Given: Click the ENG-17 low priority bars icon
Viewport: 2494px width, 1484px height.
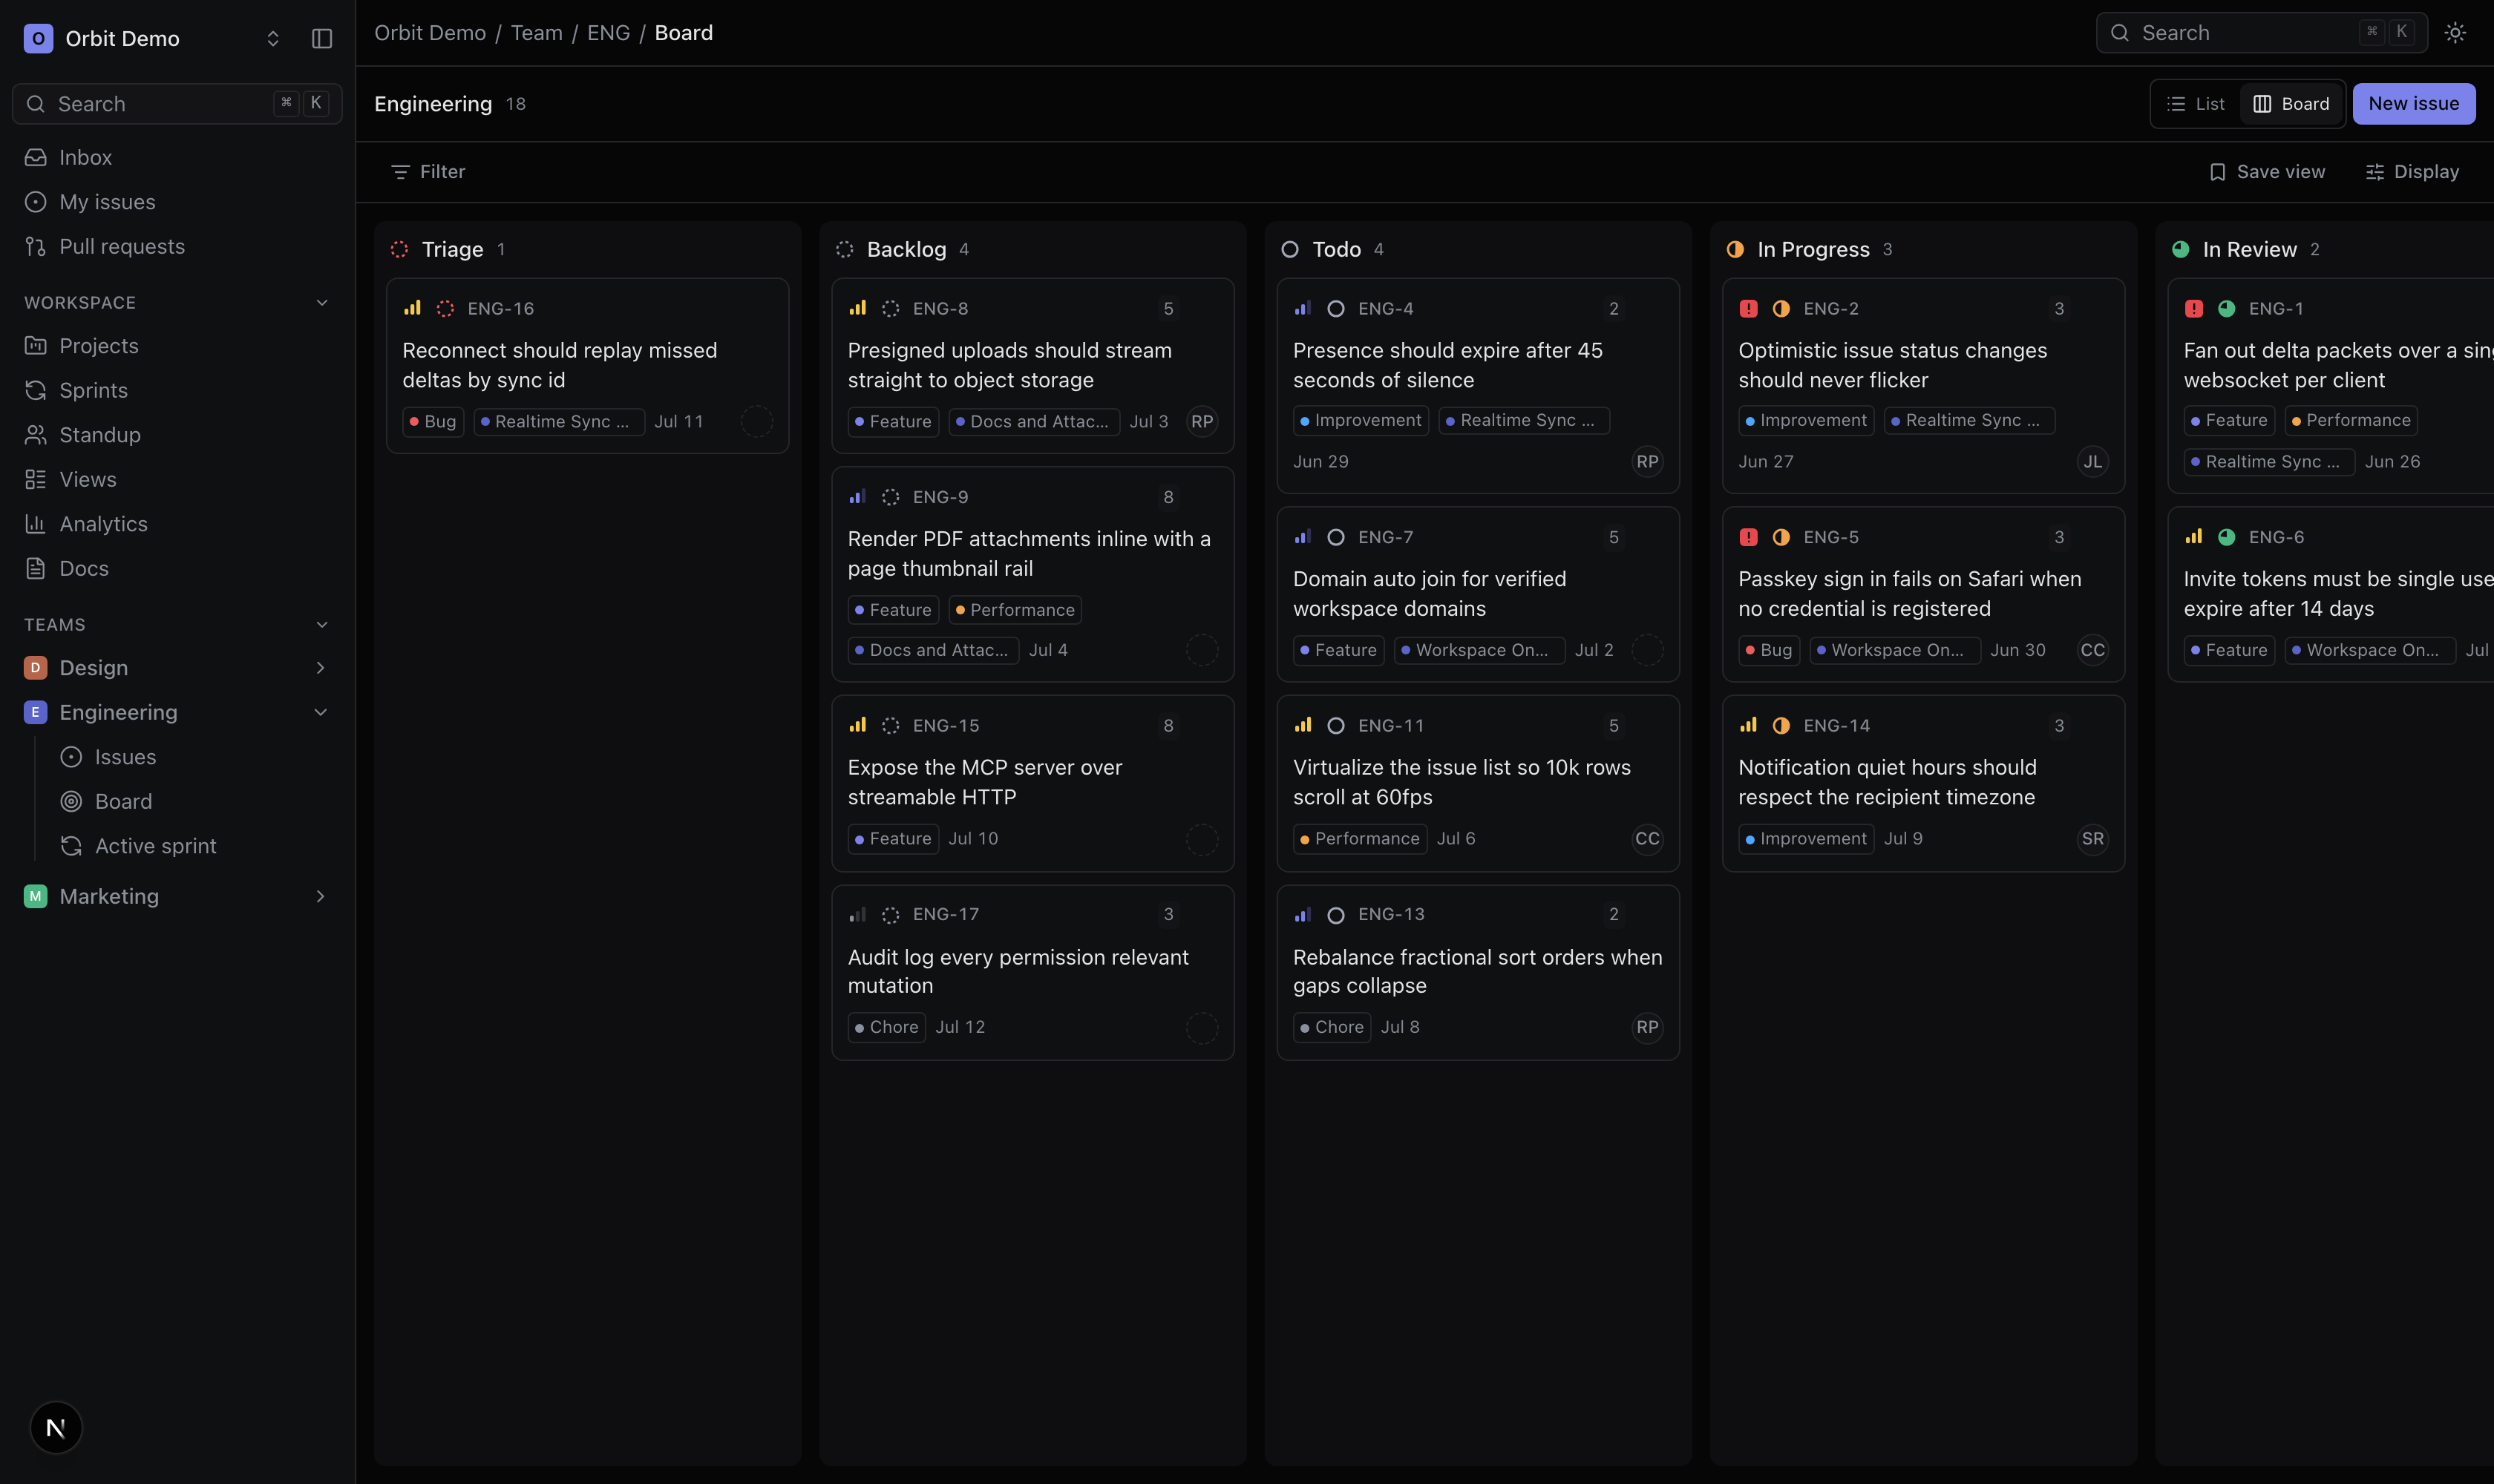Looking at the screenshot, I should [x=857, y=914].
